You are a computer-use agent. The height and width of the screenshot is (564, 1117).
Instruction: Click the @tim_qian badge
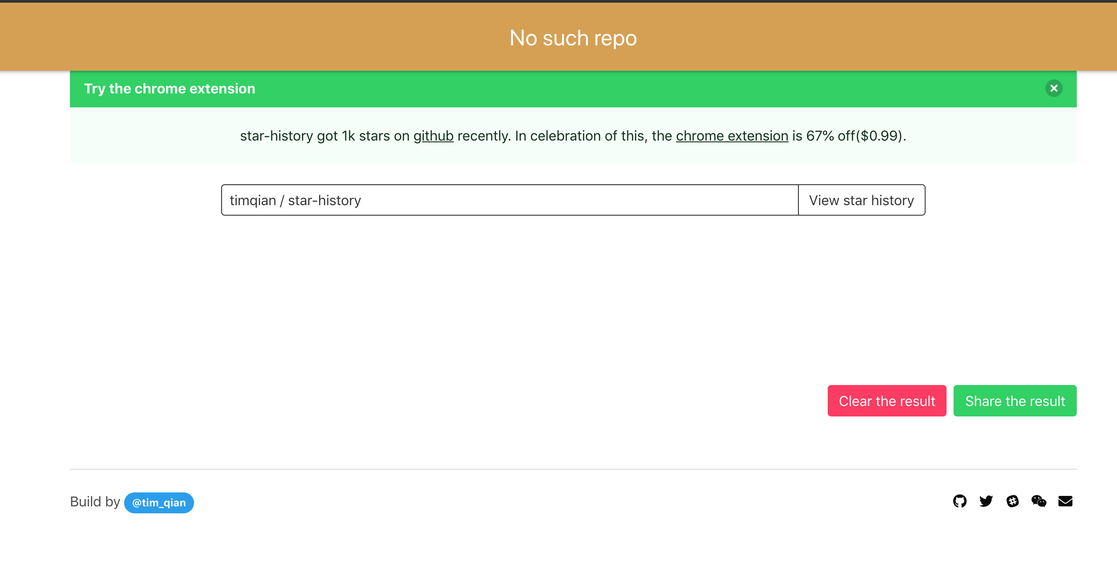pyautogui.click(x=159, y=502)
